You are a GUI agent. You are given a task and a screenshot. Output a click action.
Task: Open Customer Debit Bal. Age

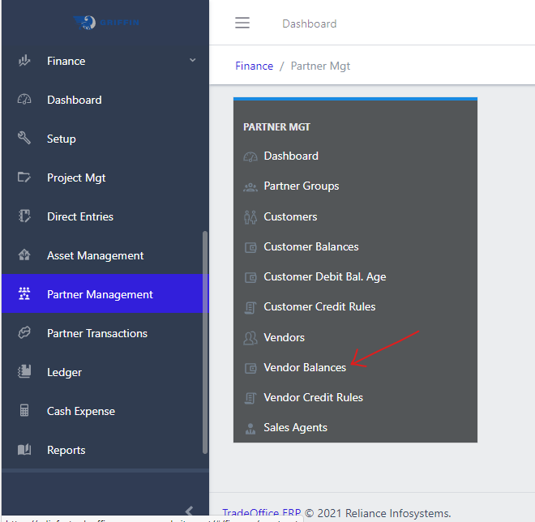coord(325,276)
